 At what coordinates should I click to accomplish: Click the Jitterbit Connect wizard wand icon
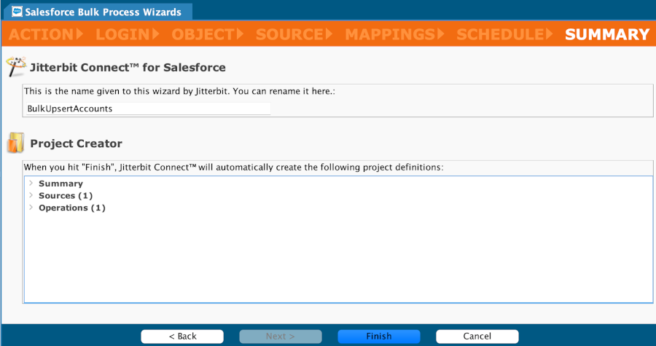15,67
